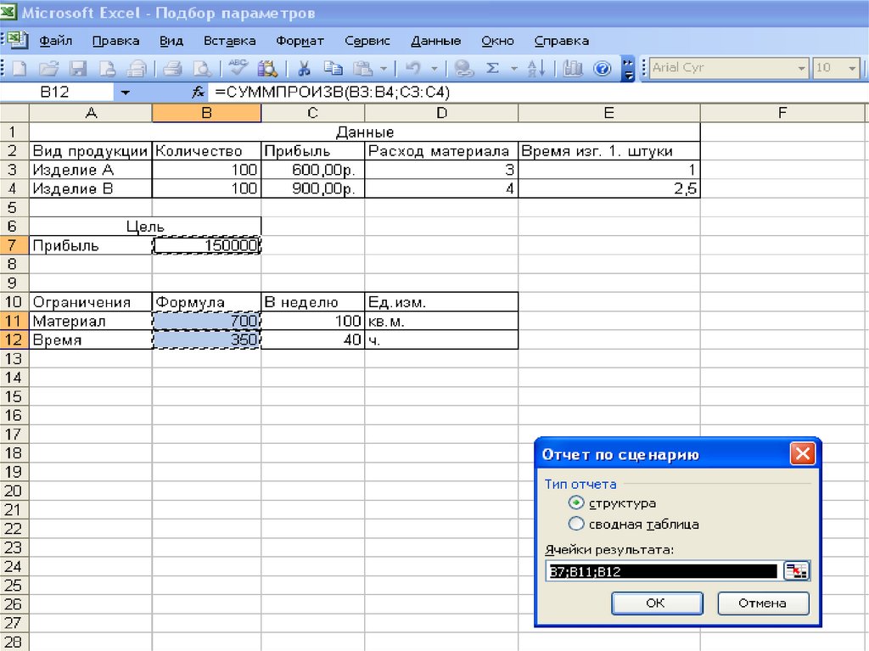Click the Ограничения header cell
Screen dimensions: 869x651
(90, 301)
